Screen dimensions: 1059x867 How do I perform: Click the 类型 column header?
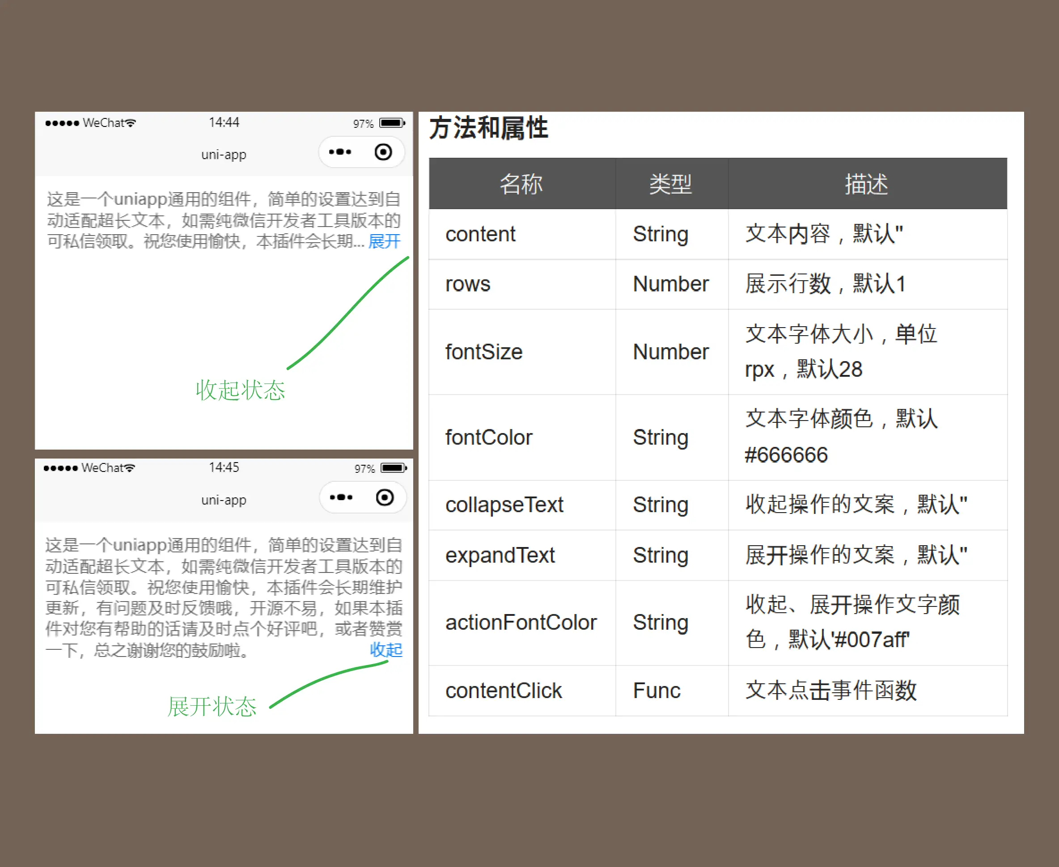[671, 184]
